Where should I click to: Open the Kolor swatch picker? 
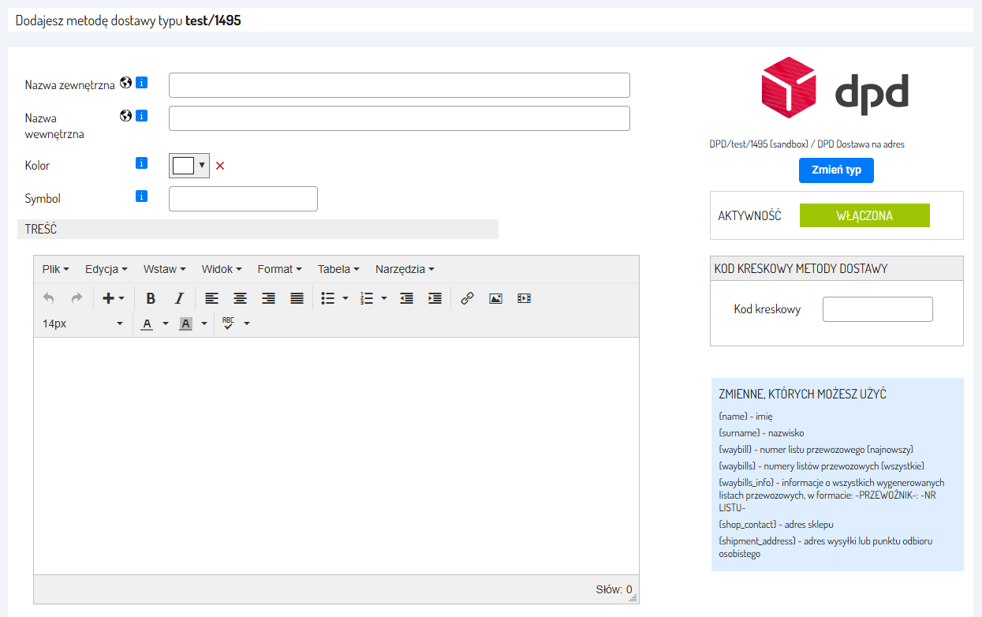coord(189,166)
